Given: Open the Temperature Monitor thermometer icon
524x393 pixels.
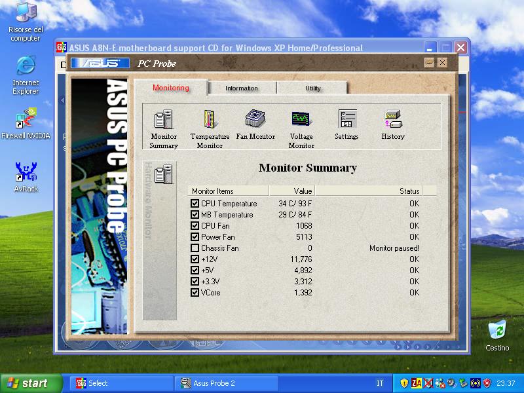Looking at the screenshot, I should pyautogui.click(x=210, y=119).
